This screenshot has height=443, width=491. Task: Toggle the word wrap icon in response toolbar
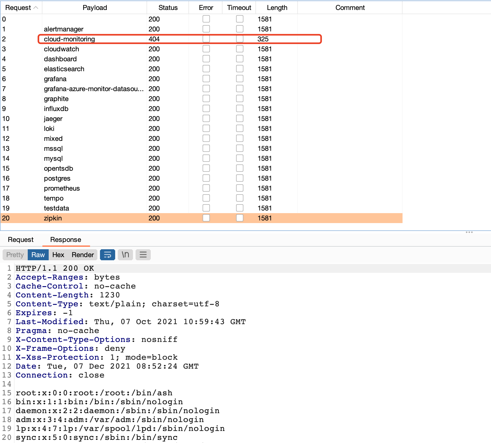pos(108,255)
